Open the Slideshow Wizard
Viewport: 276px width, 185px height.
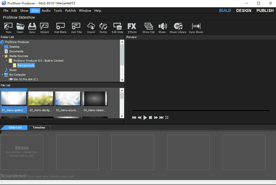(x=44, y=28)
